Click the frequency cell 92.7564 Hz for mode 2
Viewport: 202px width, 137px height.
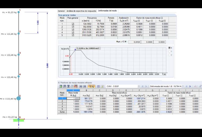click(99, 27)
